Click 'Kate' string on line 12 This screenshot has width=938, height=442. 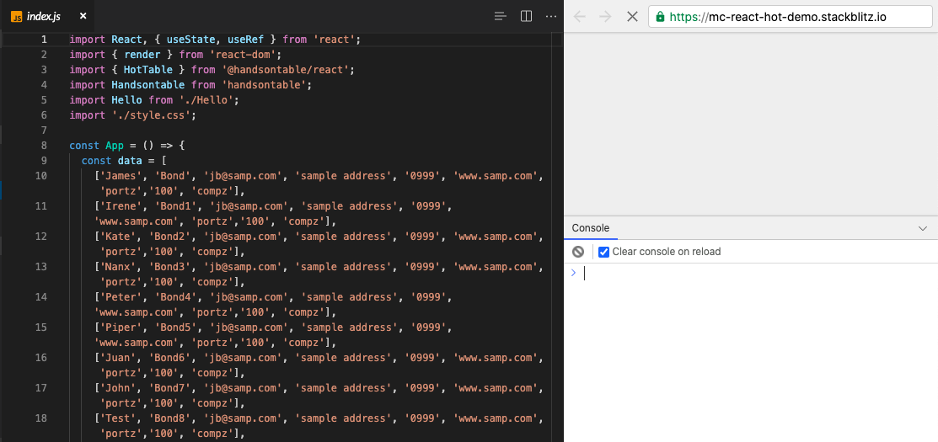point(118,237)
